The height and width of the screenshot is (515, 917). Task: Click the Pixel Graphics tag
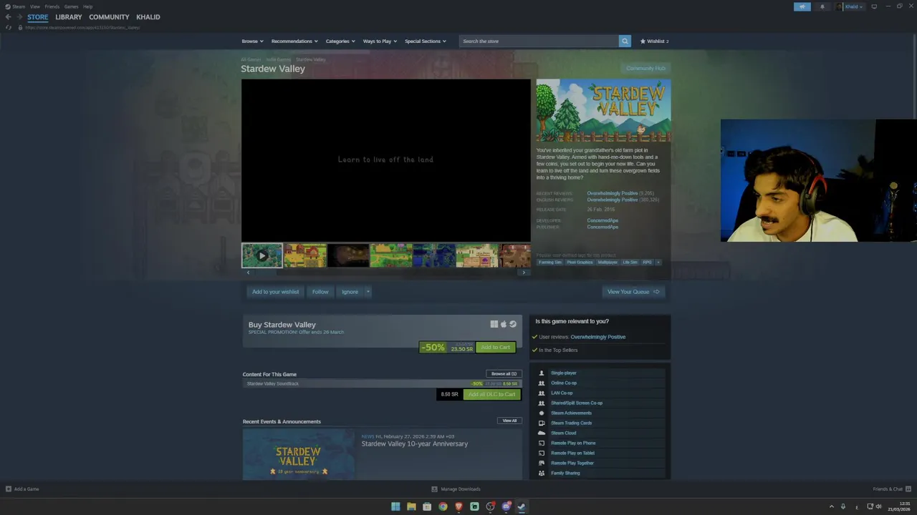point(580,262)
